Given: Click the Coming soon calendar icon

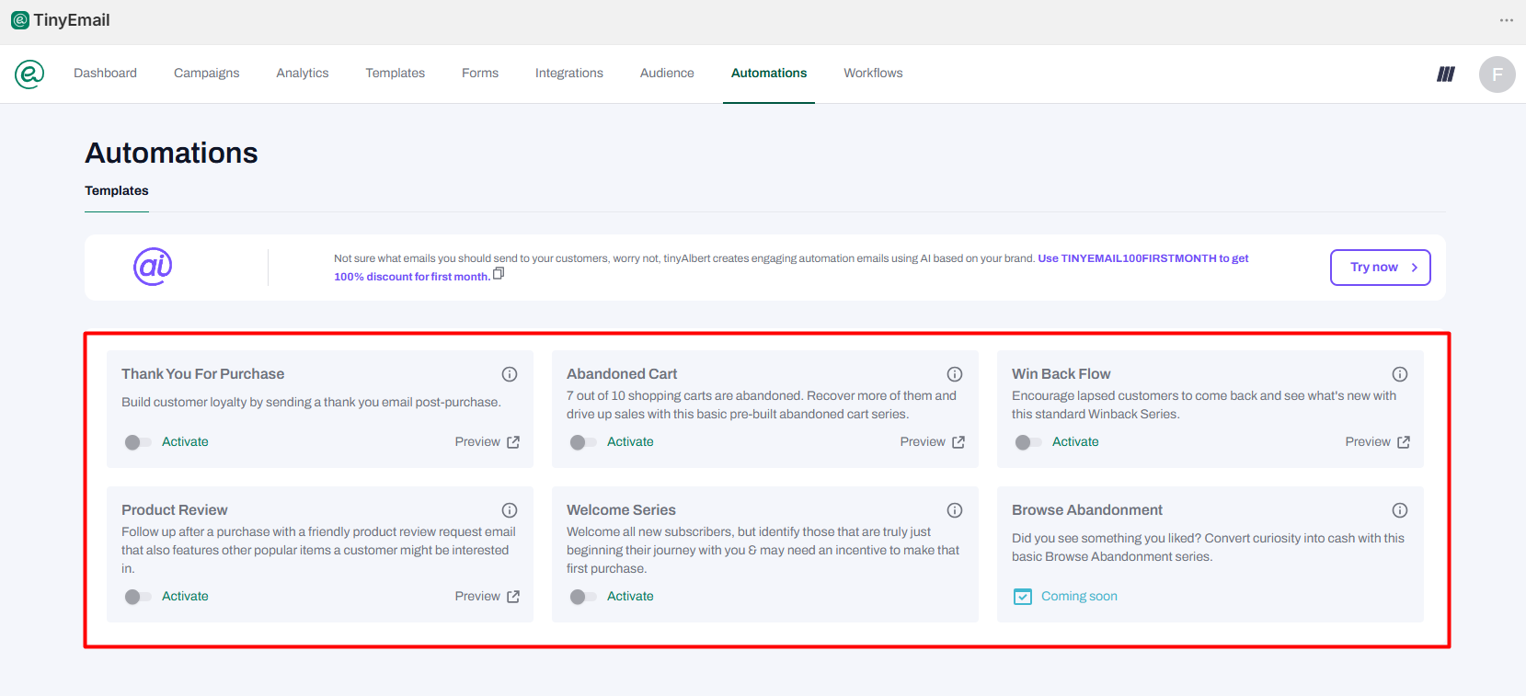Looking at the screenshot, I should 1023,597.
